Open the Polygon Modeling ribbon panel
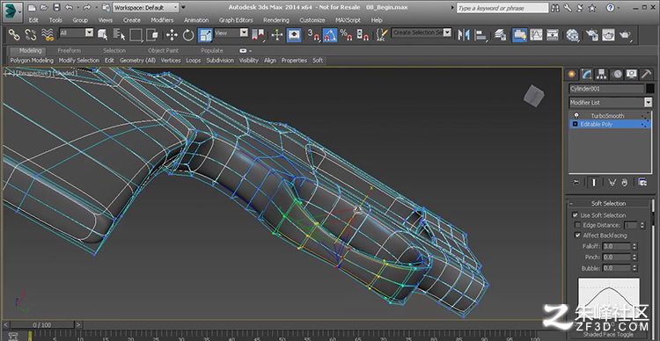The image size is (660, 341). pyautogui.click(x=32, y=61)
